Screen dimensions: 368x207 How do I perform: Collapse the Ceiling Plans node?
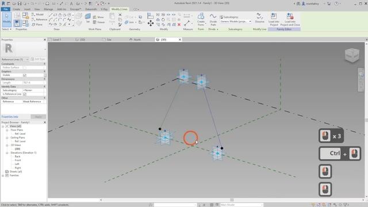pos(7,137)
